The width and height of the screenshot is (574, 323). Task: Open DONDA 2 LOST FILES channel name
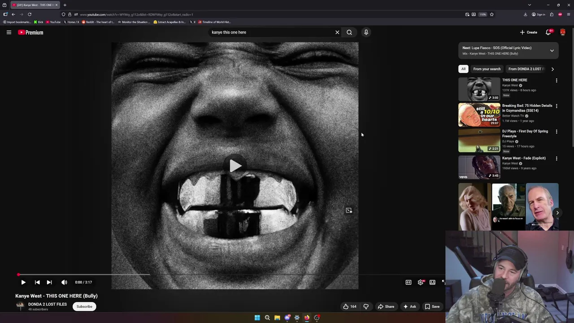(x=48, y=304)
